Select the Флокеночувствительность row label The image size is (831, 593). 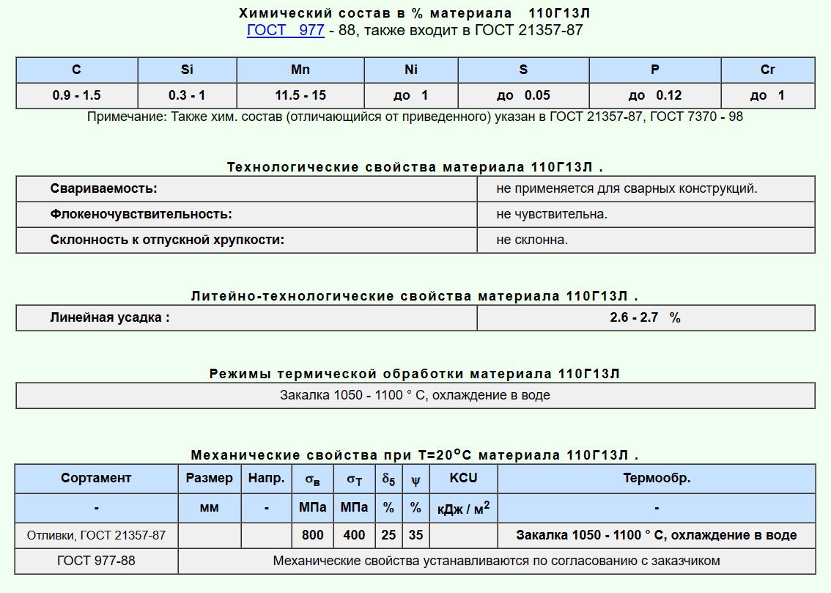coord(141,214)
